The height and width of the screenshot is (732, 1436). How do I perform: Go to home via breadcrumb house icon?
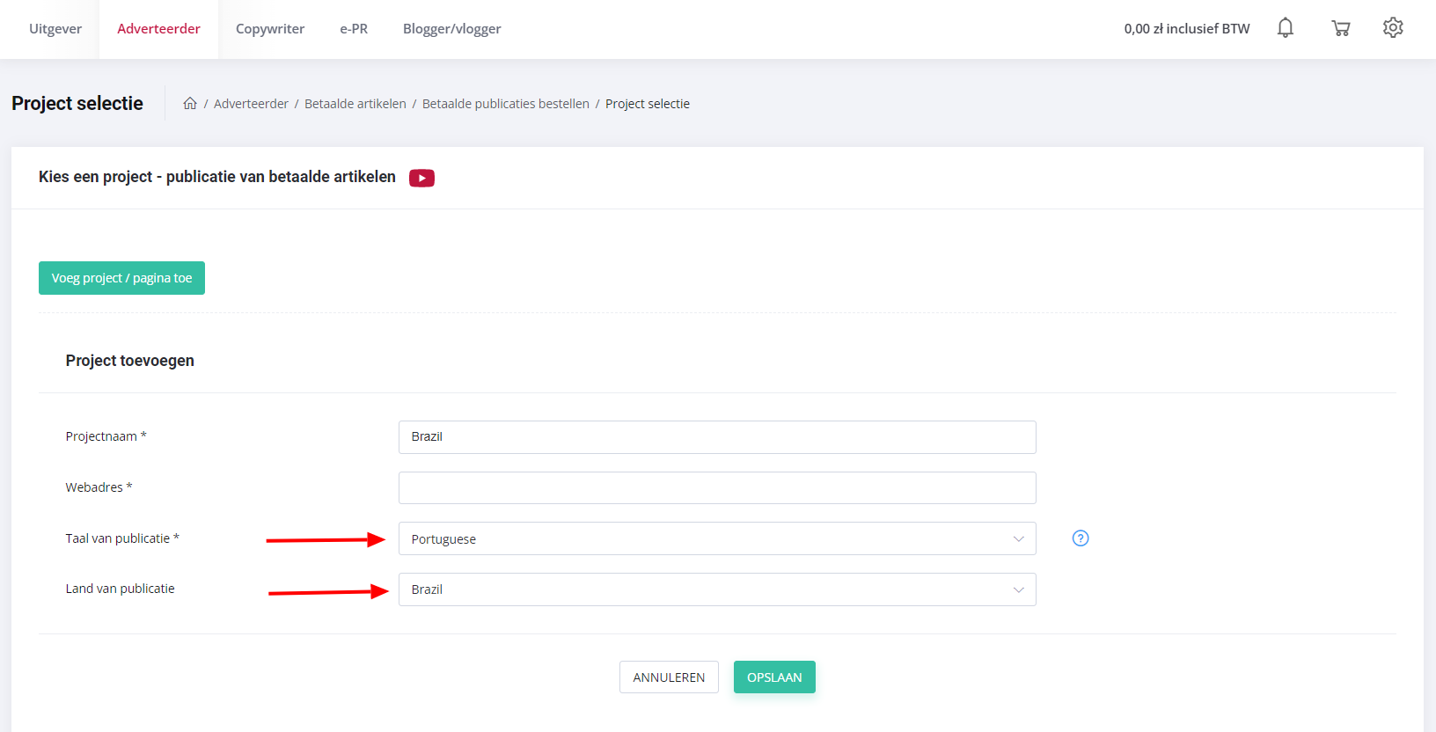tap(190, 103)
